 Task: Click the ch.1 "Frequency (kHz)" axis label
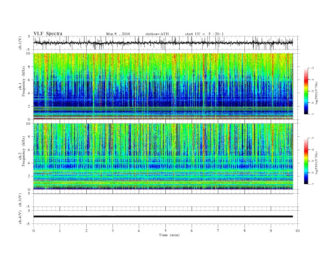click(x=24, y=81)
